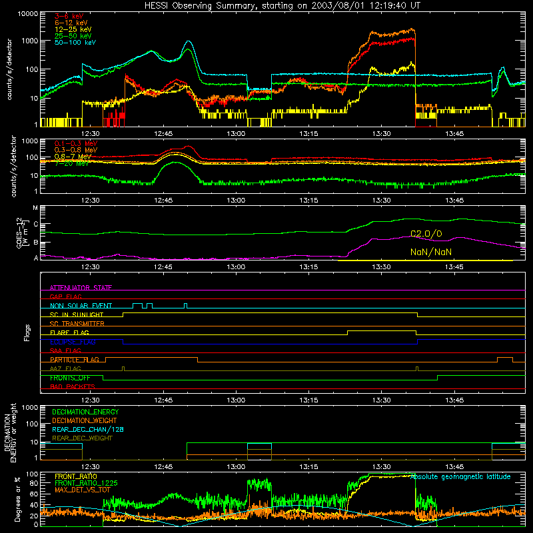Click the Absolute geomagnetic latitude label

[x=460, y=477]
